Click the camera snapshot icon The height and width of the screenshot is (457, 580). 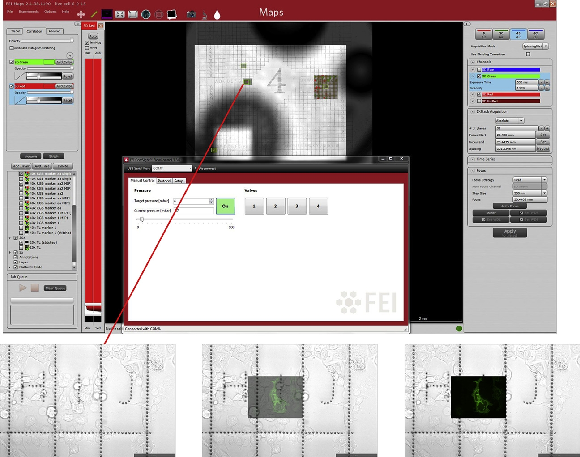tap(191, 14)
